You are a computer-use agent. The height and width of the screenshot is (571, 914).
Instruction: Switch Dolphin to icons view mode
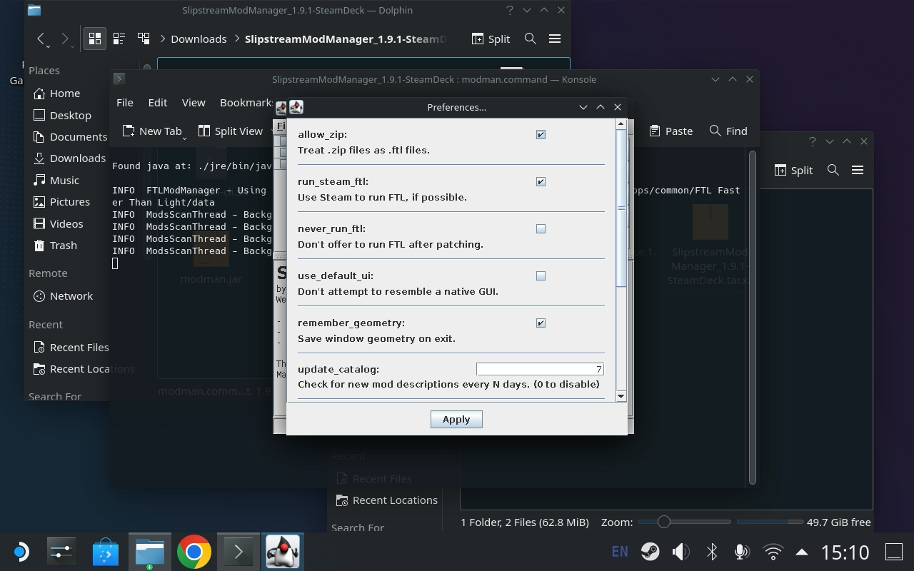pos(94,39)
